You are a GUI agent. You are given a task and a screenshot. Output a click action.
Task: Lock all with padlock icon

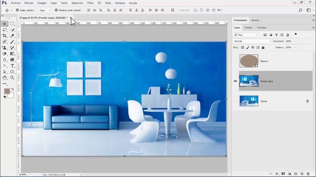click(x=263, y=48)
